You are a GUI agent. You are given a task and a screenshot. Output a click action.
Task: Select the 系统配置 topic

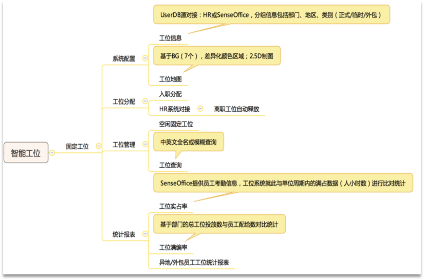point(124,58)
